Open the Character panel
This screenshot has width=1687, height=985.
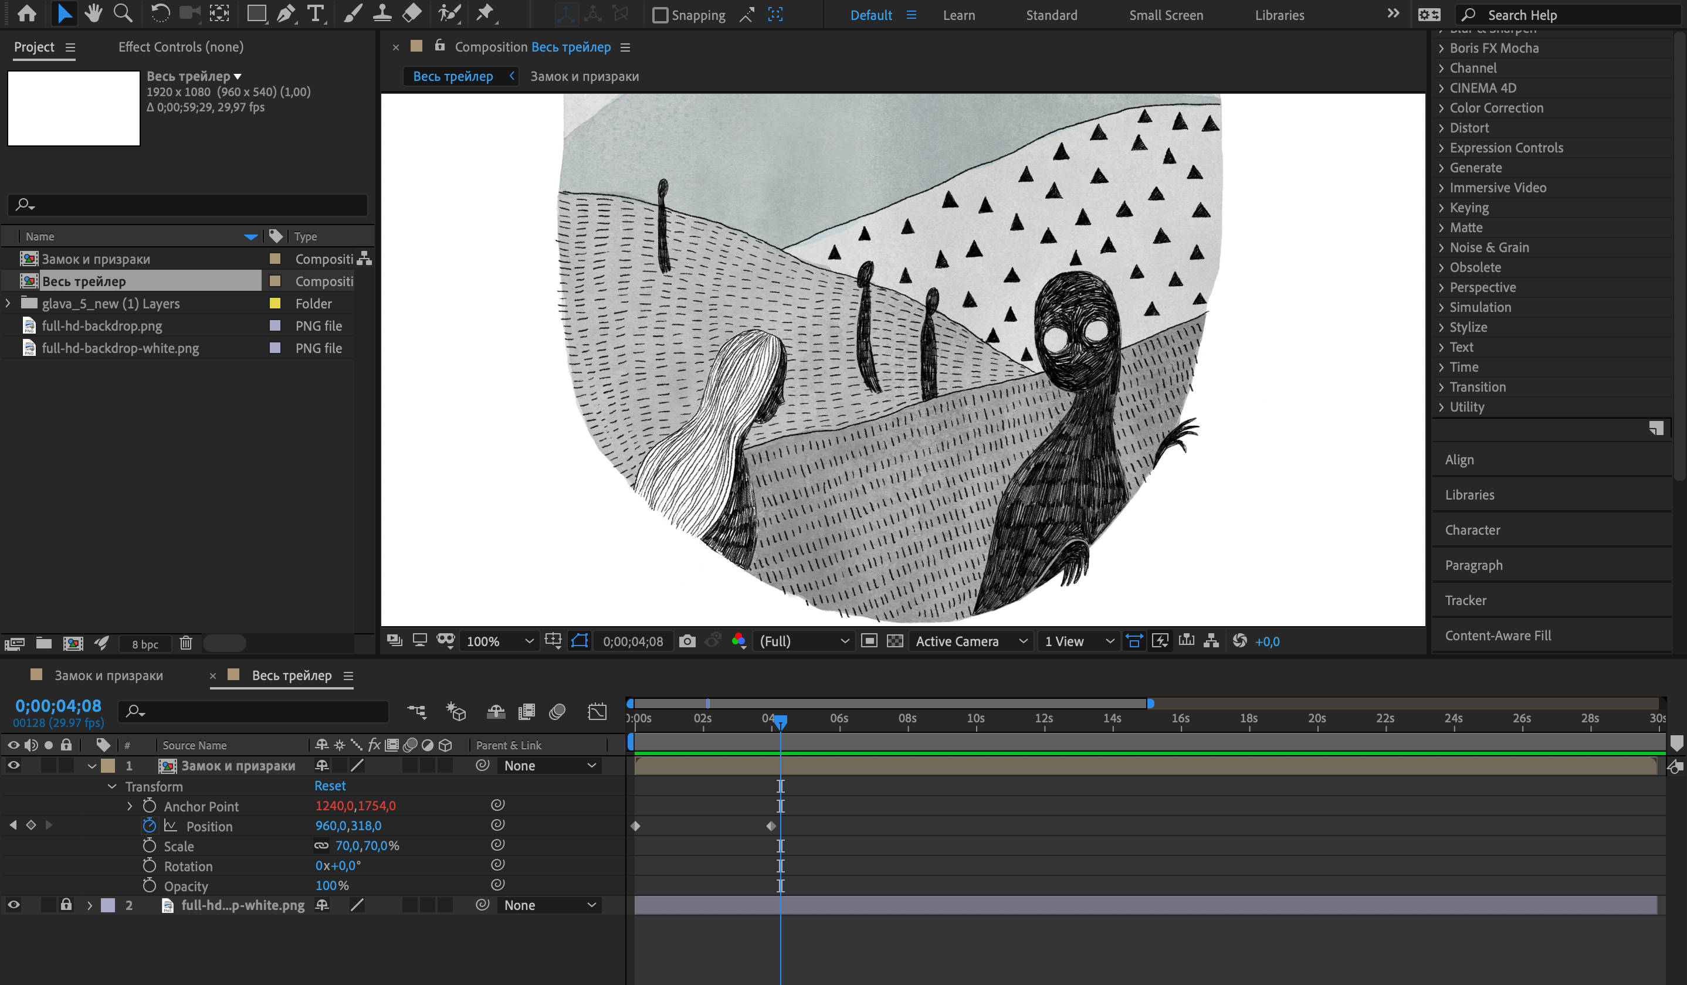click(x=1472, y=530)
